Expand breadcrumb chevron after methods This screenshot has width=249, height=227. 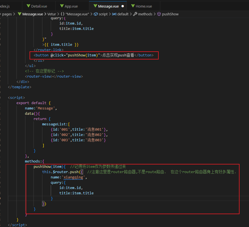[x=154, y=14]
